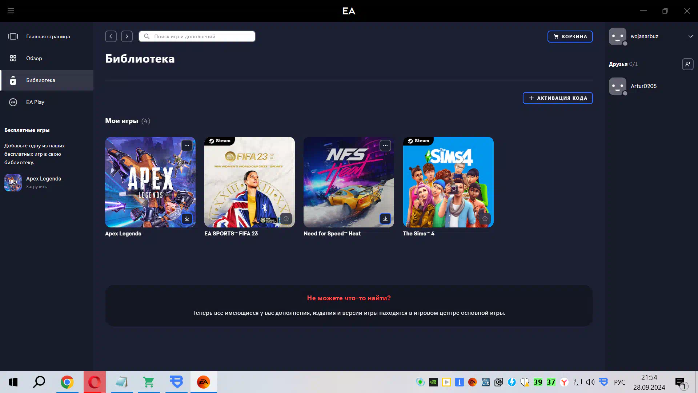The image size is (698, 393).
Task: Click the Yandex tray icon
Action: click(x=564, y=382)
